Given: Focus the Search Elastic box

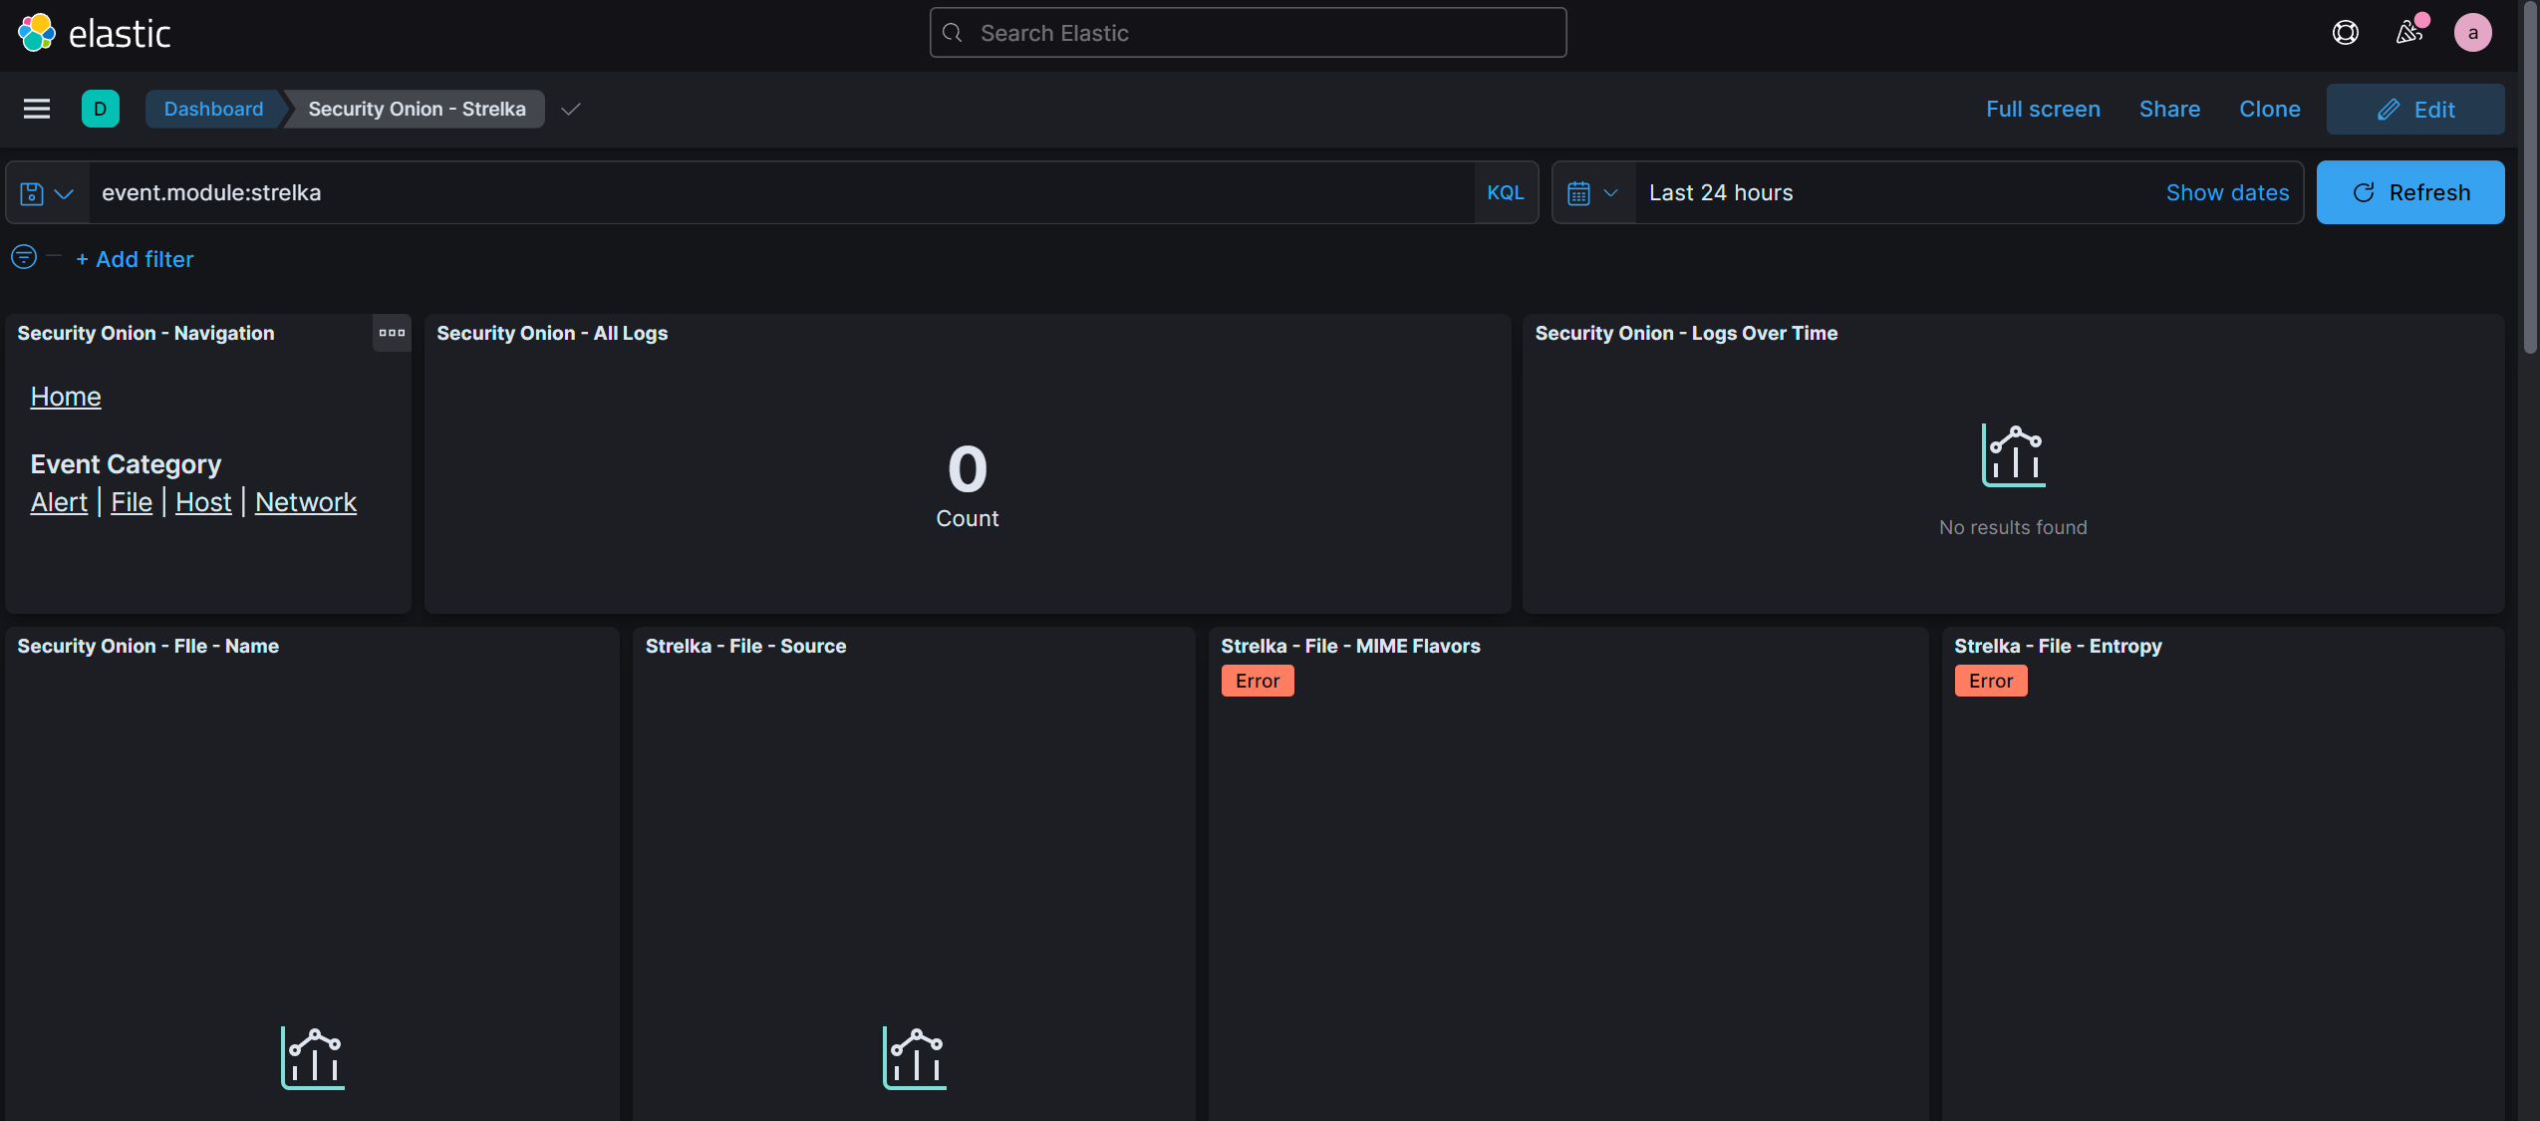Looking at the screenshot, I should click(1248, 33).
